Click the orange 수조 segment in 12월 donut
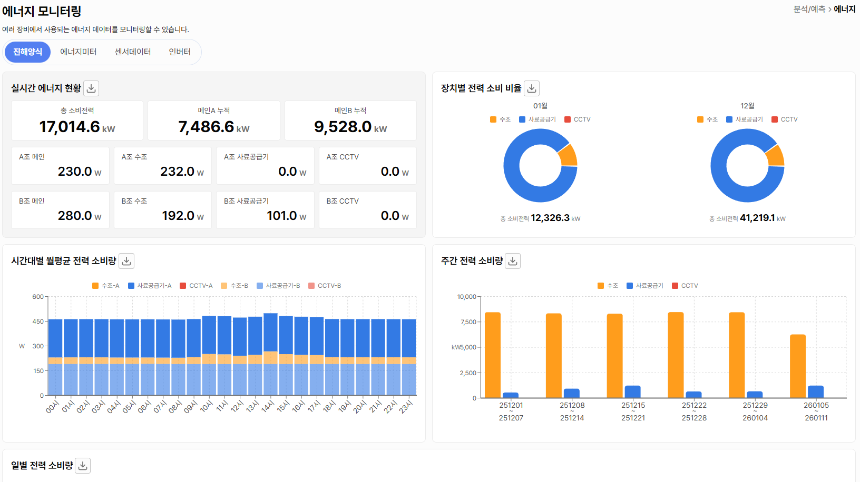Screen dimensions: 860x482 pos(775,156)
